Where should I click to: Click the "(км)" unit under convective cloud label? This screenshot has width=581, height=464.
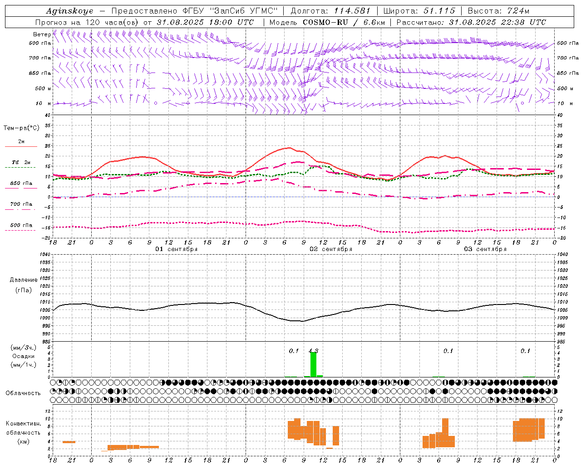(24, 441)
